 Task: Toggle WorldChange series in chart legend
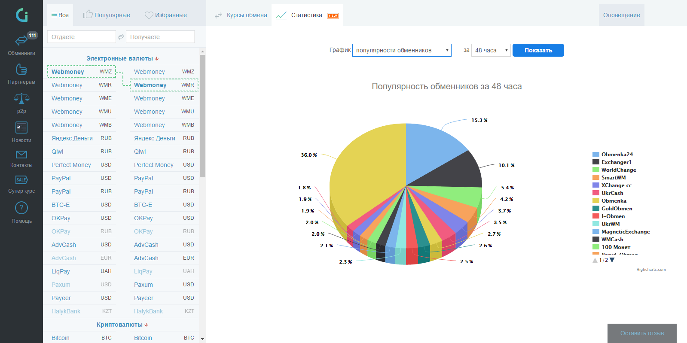coord(614,170)
